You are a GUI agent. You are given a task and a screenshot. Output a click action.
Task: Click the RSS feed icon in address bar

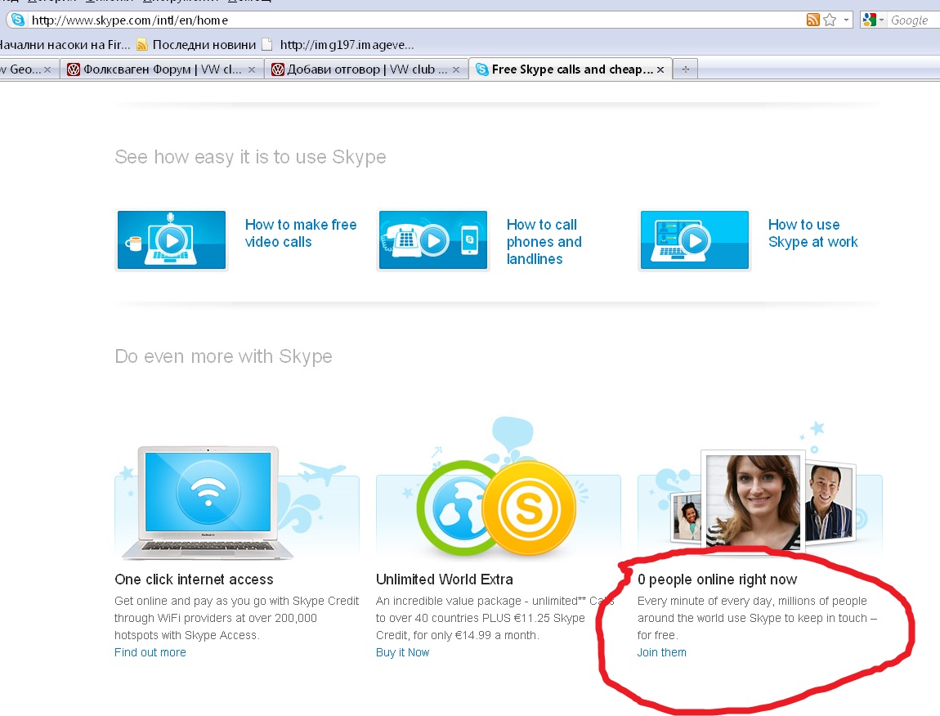click(812, 20)
